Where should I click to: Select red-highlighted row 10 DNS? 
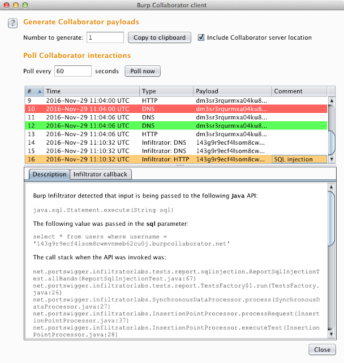tap(176, 109)
